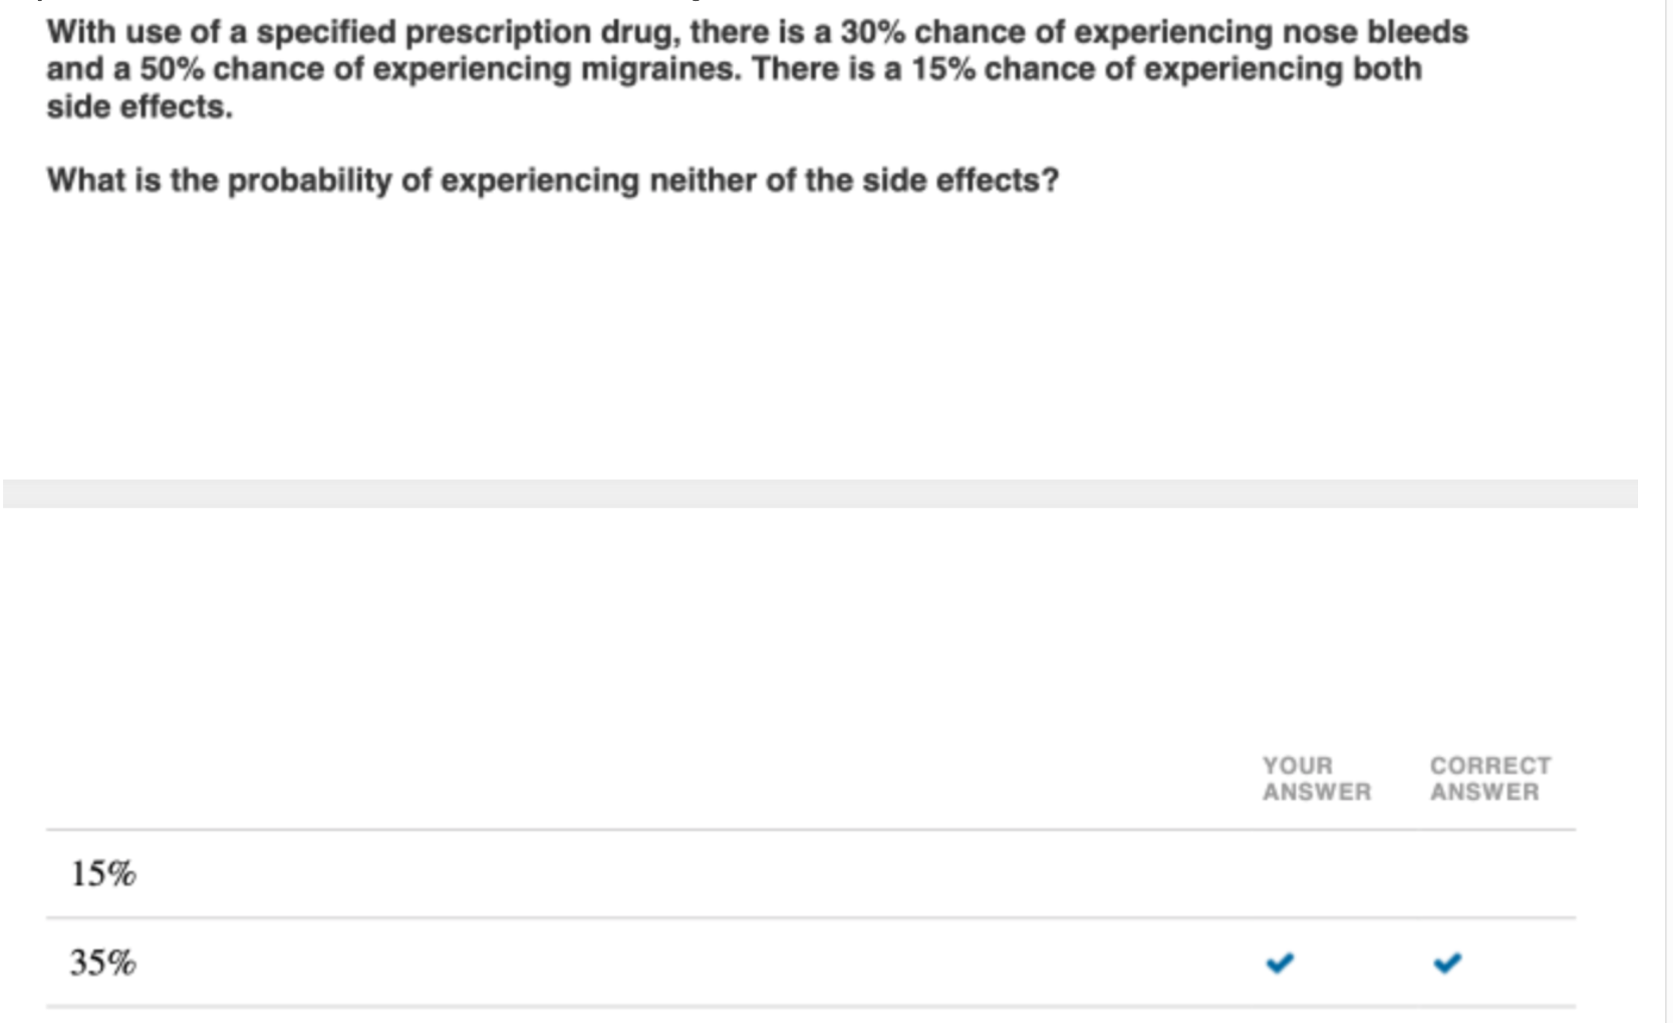Click the YOUR ANSWER column header

point(1316,778)
